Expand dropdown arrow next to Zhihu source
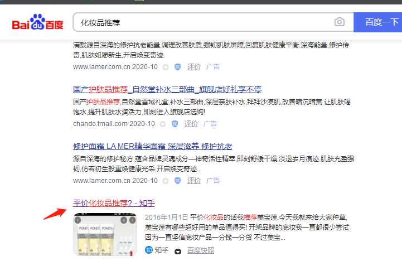This screenshot has height=261, width=402. pos(178,251)
